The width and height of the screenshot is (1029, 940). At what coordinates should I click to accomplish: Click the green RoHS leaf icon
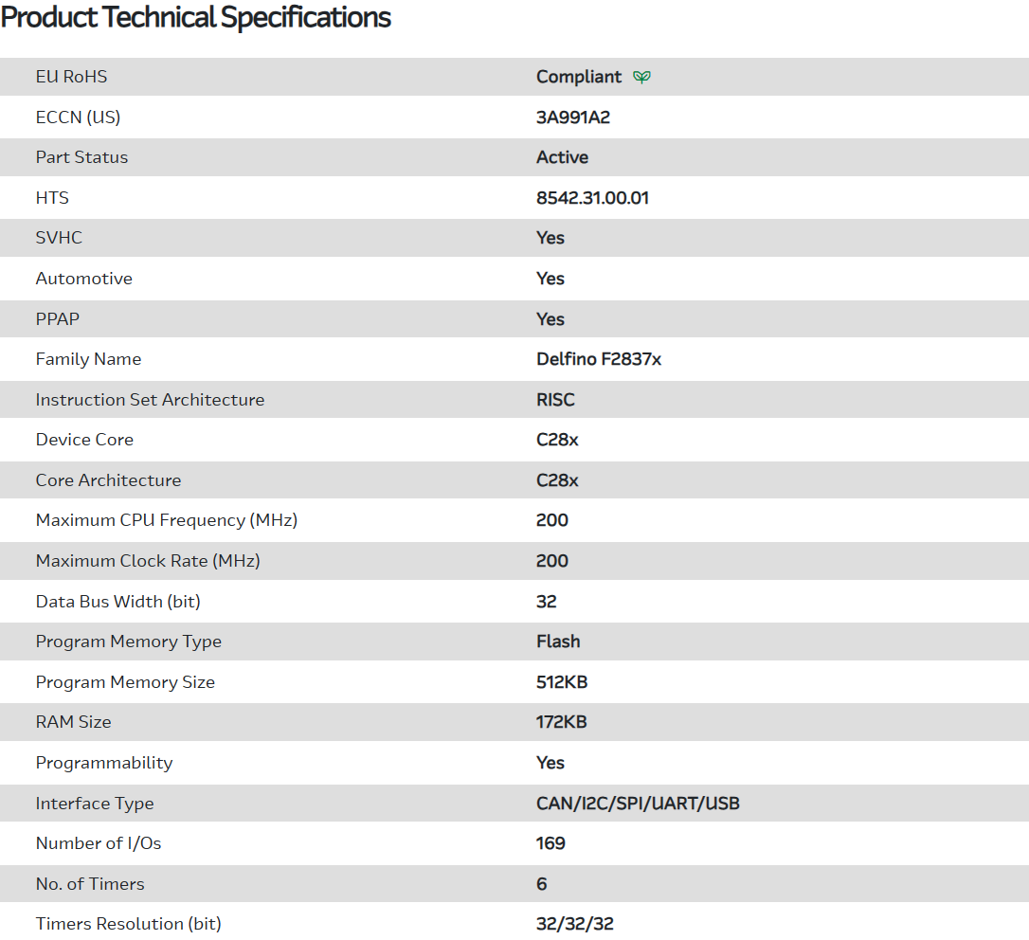641,77
